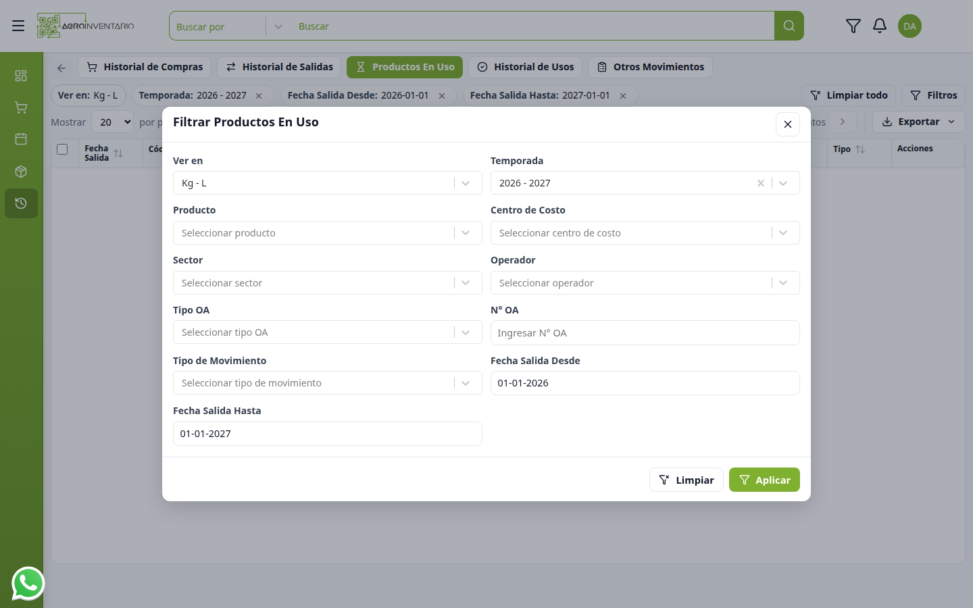The height and width of the screenshot is (608, 973).
Task: Open the Seleccionar sector dropdown
Action: 327,283
